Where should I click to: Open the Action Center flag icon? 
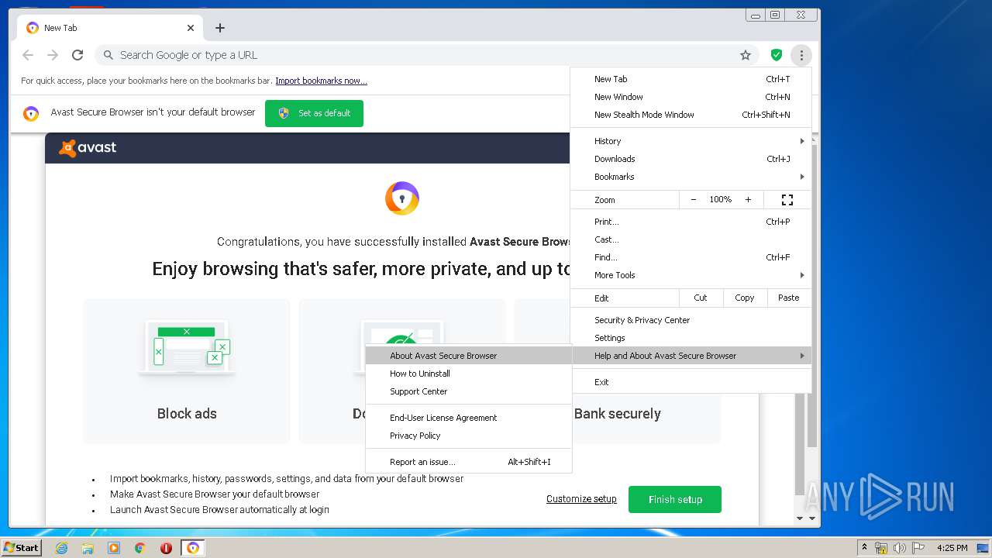coord(918,548)
